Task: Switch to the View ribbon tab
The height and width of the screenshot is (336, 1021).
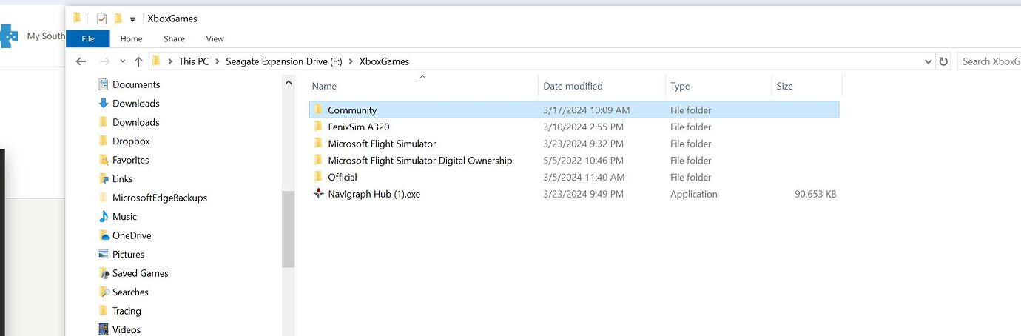Action: [x=215, y=38]
